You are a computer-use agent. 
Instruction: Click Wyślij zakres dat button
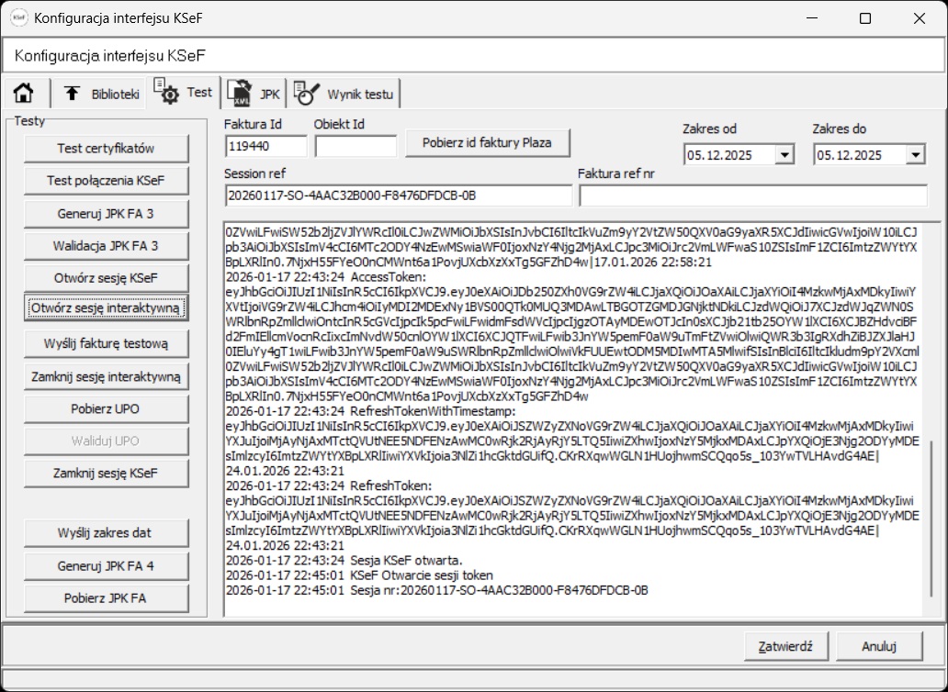(106, 533)
